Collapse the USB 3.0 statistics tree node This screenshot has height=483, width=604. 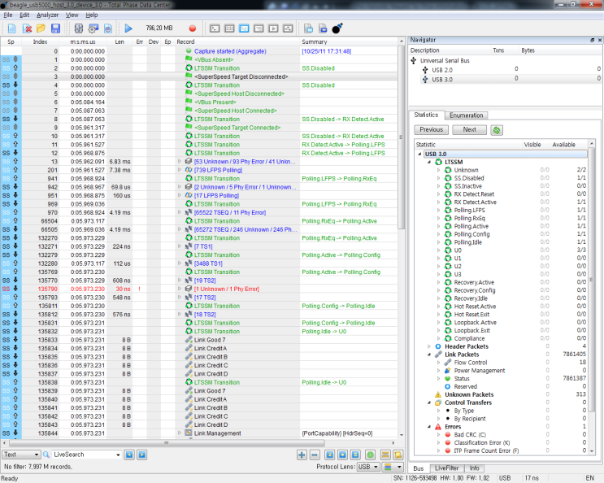(x=419, y=154)
